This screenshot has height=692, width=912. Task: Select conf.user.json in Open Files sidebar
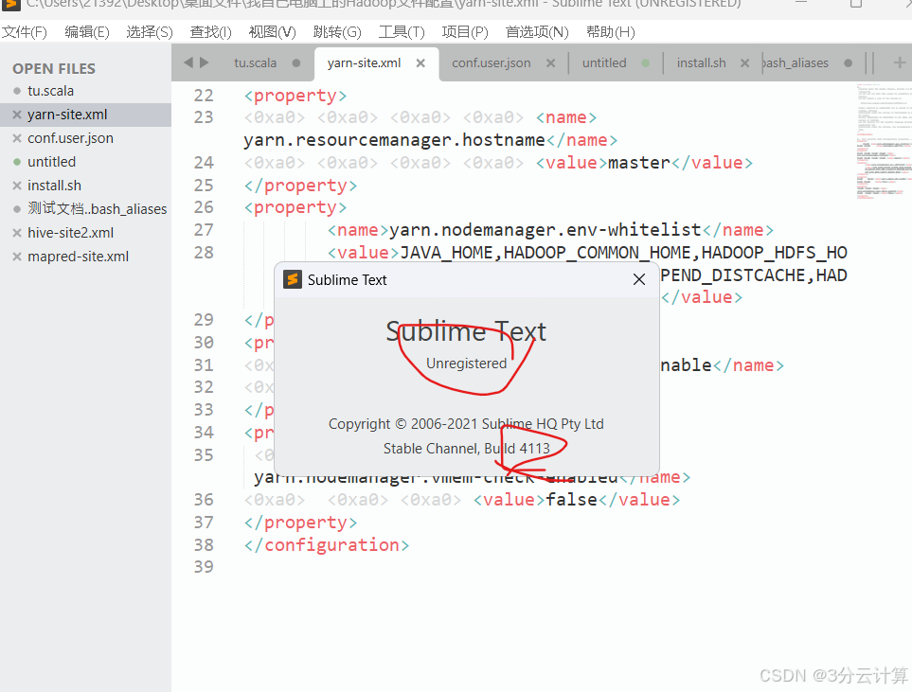70,138
